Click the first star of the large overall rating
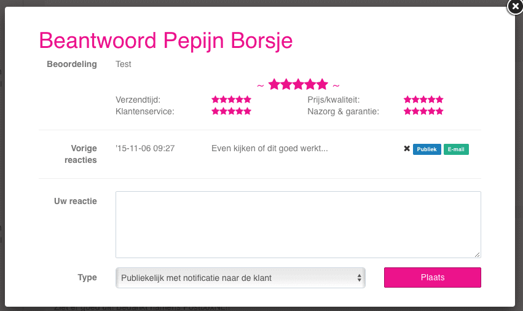 (274, 85)
